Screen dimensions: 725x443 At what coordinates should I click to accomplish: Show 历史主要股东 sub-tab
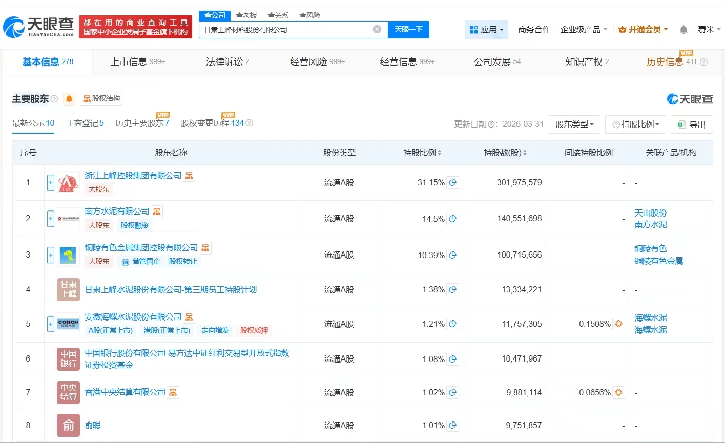click(x=142, y=123)
